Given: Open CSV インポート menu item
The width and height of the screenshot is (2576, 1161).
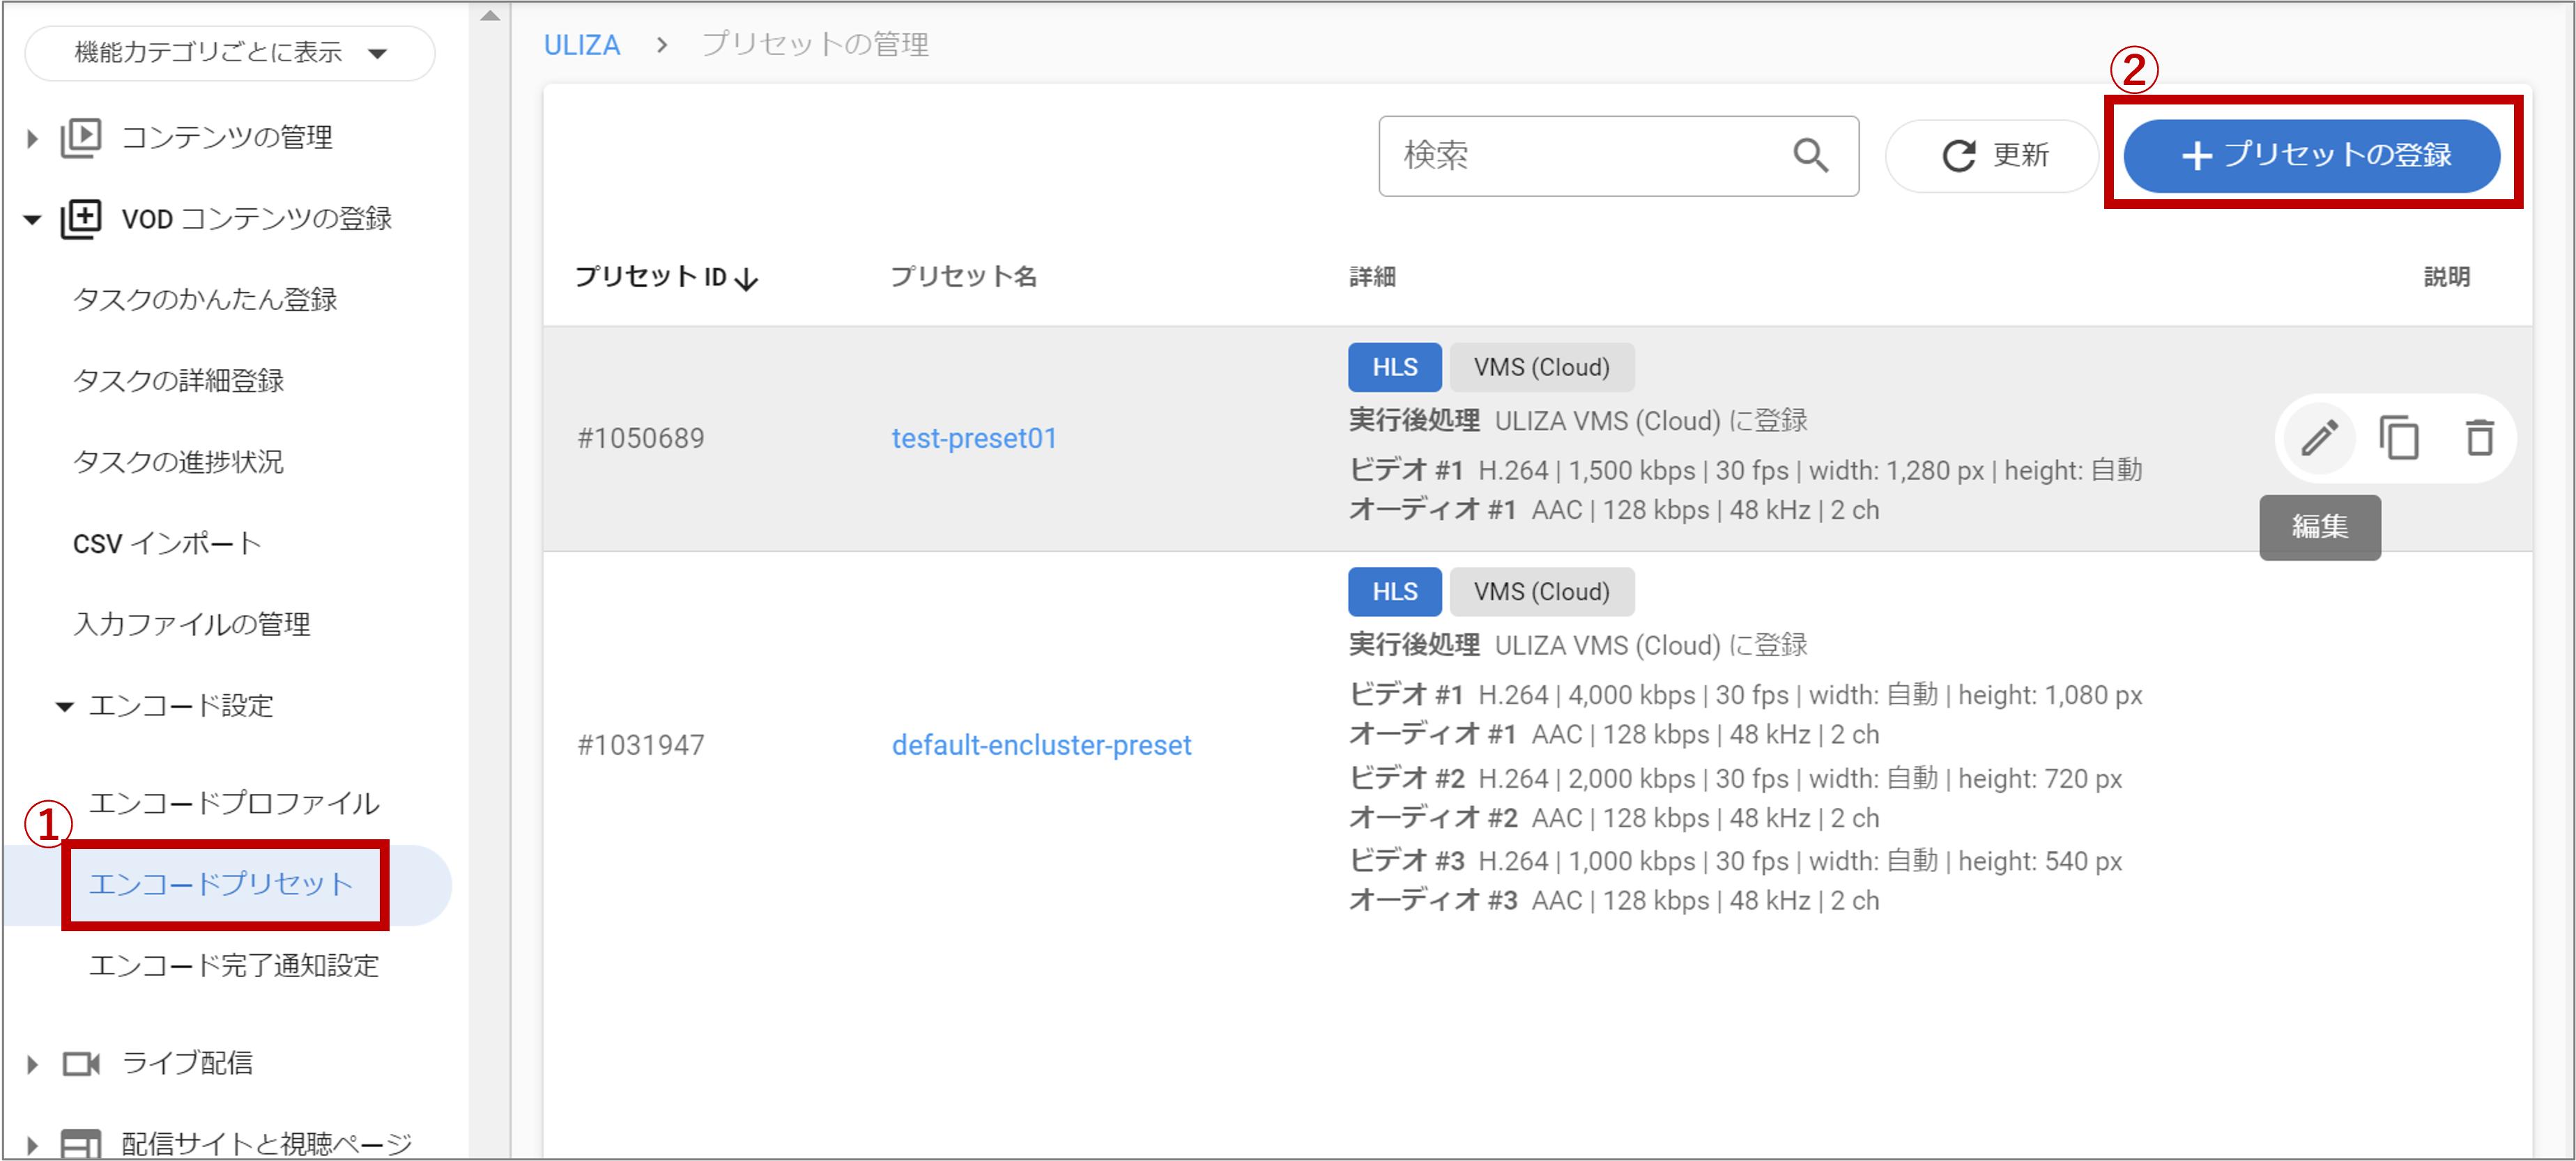Looking at the screenshot, I should [x=167, y=543].
